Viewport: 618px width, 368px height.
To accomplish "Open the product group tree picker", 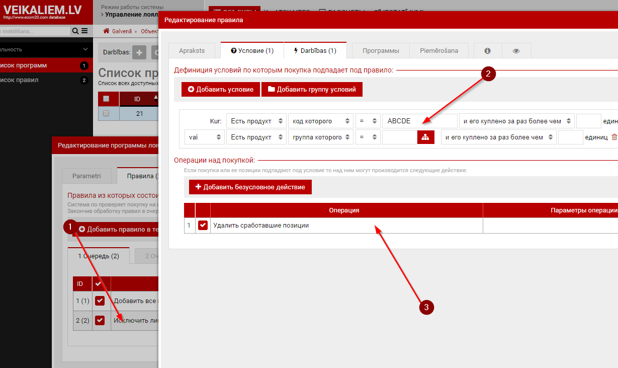I will (425, 137).
